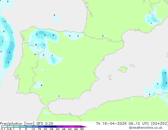This screenshot has height=130, width=168.
Task: Click the "Th 16-04-2026" date text
Action: tap(111, 124)
